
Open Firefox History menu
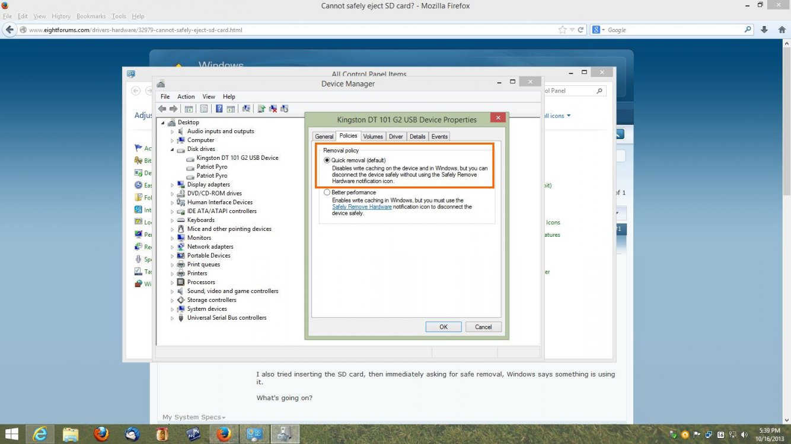click(61, 16)
